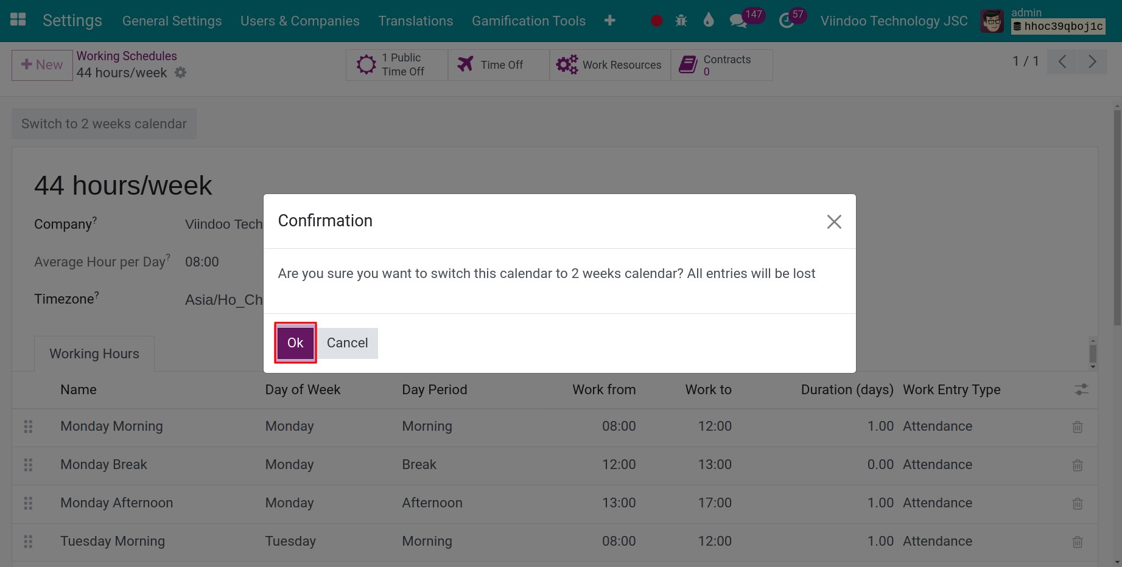The width and height of the screenshot is (1122, 567).
Task: Open Working Schedules breadcrumb link
Action: 127,56
